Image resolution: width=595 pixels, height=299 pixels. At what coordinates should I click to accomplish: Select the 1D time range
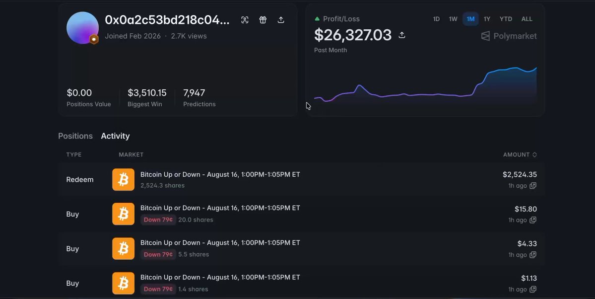[436, 19]
